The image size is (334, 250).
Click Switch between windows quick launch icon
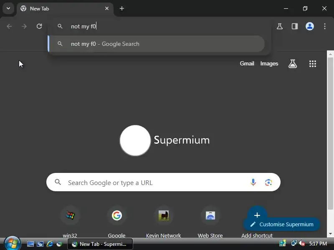[40, 244]
